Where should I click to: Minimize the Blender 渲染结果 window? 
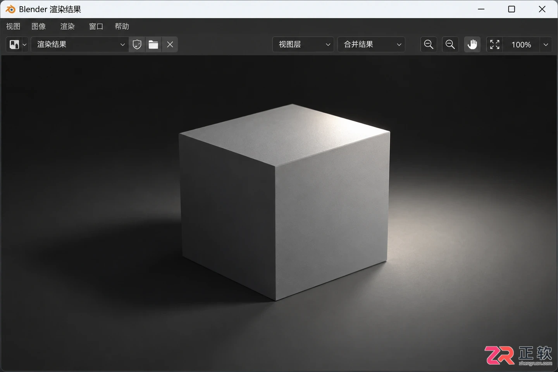481,9
